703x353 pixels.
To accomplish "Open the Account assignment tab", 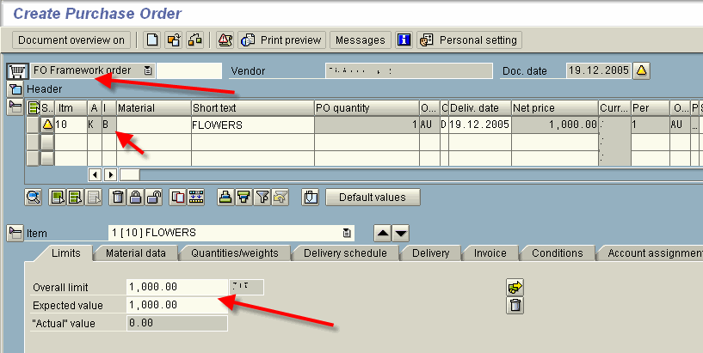I will coord(652,253).
